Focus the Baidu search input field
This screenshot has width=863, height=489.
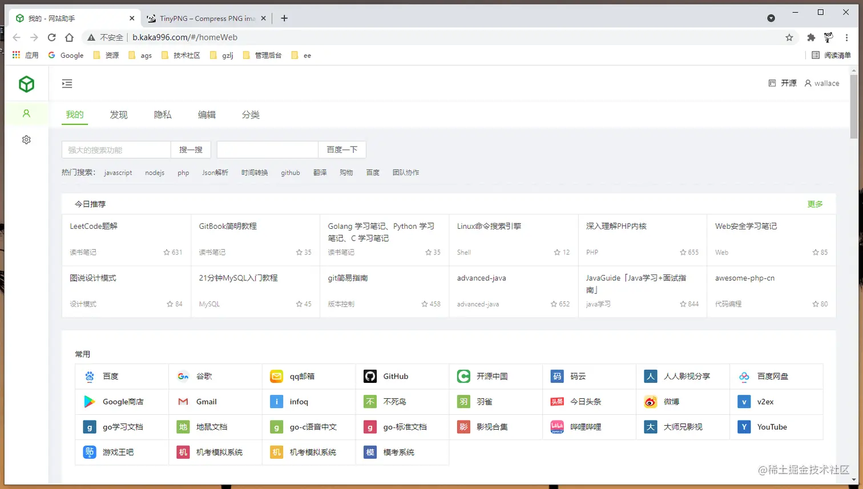[267, 149]
